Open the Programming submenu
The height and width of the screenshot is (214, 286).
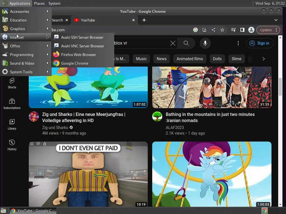pos(26,55)
